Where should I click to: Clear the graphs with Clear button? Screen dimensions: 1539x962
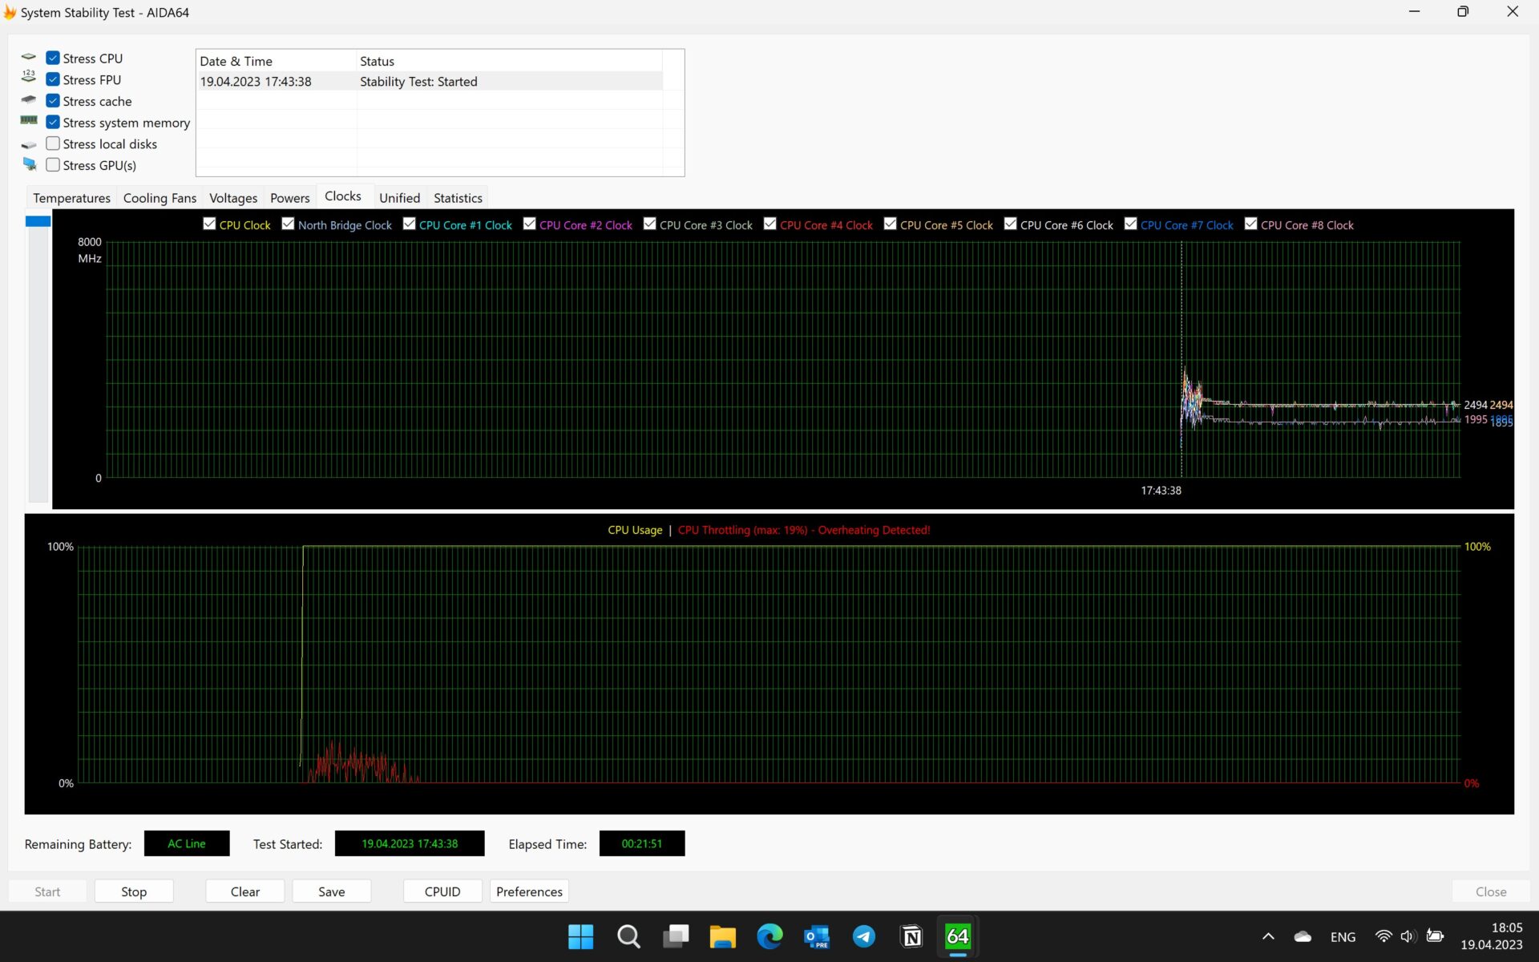(x=244, y=891)
